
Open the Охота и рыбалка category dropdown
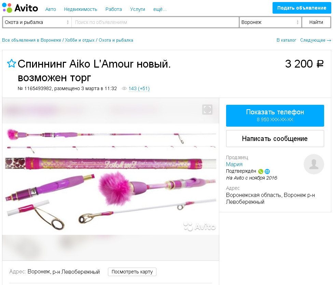[x=37, y=22]
